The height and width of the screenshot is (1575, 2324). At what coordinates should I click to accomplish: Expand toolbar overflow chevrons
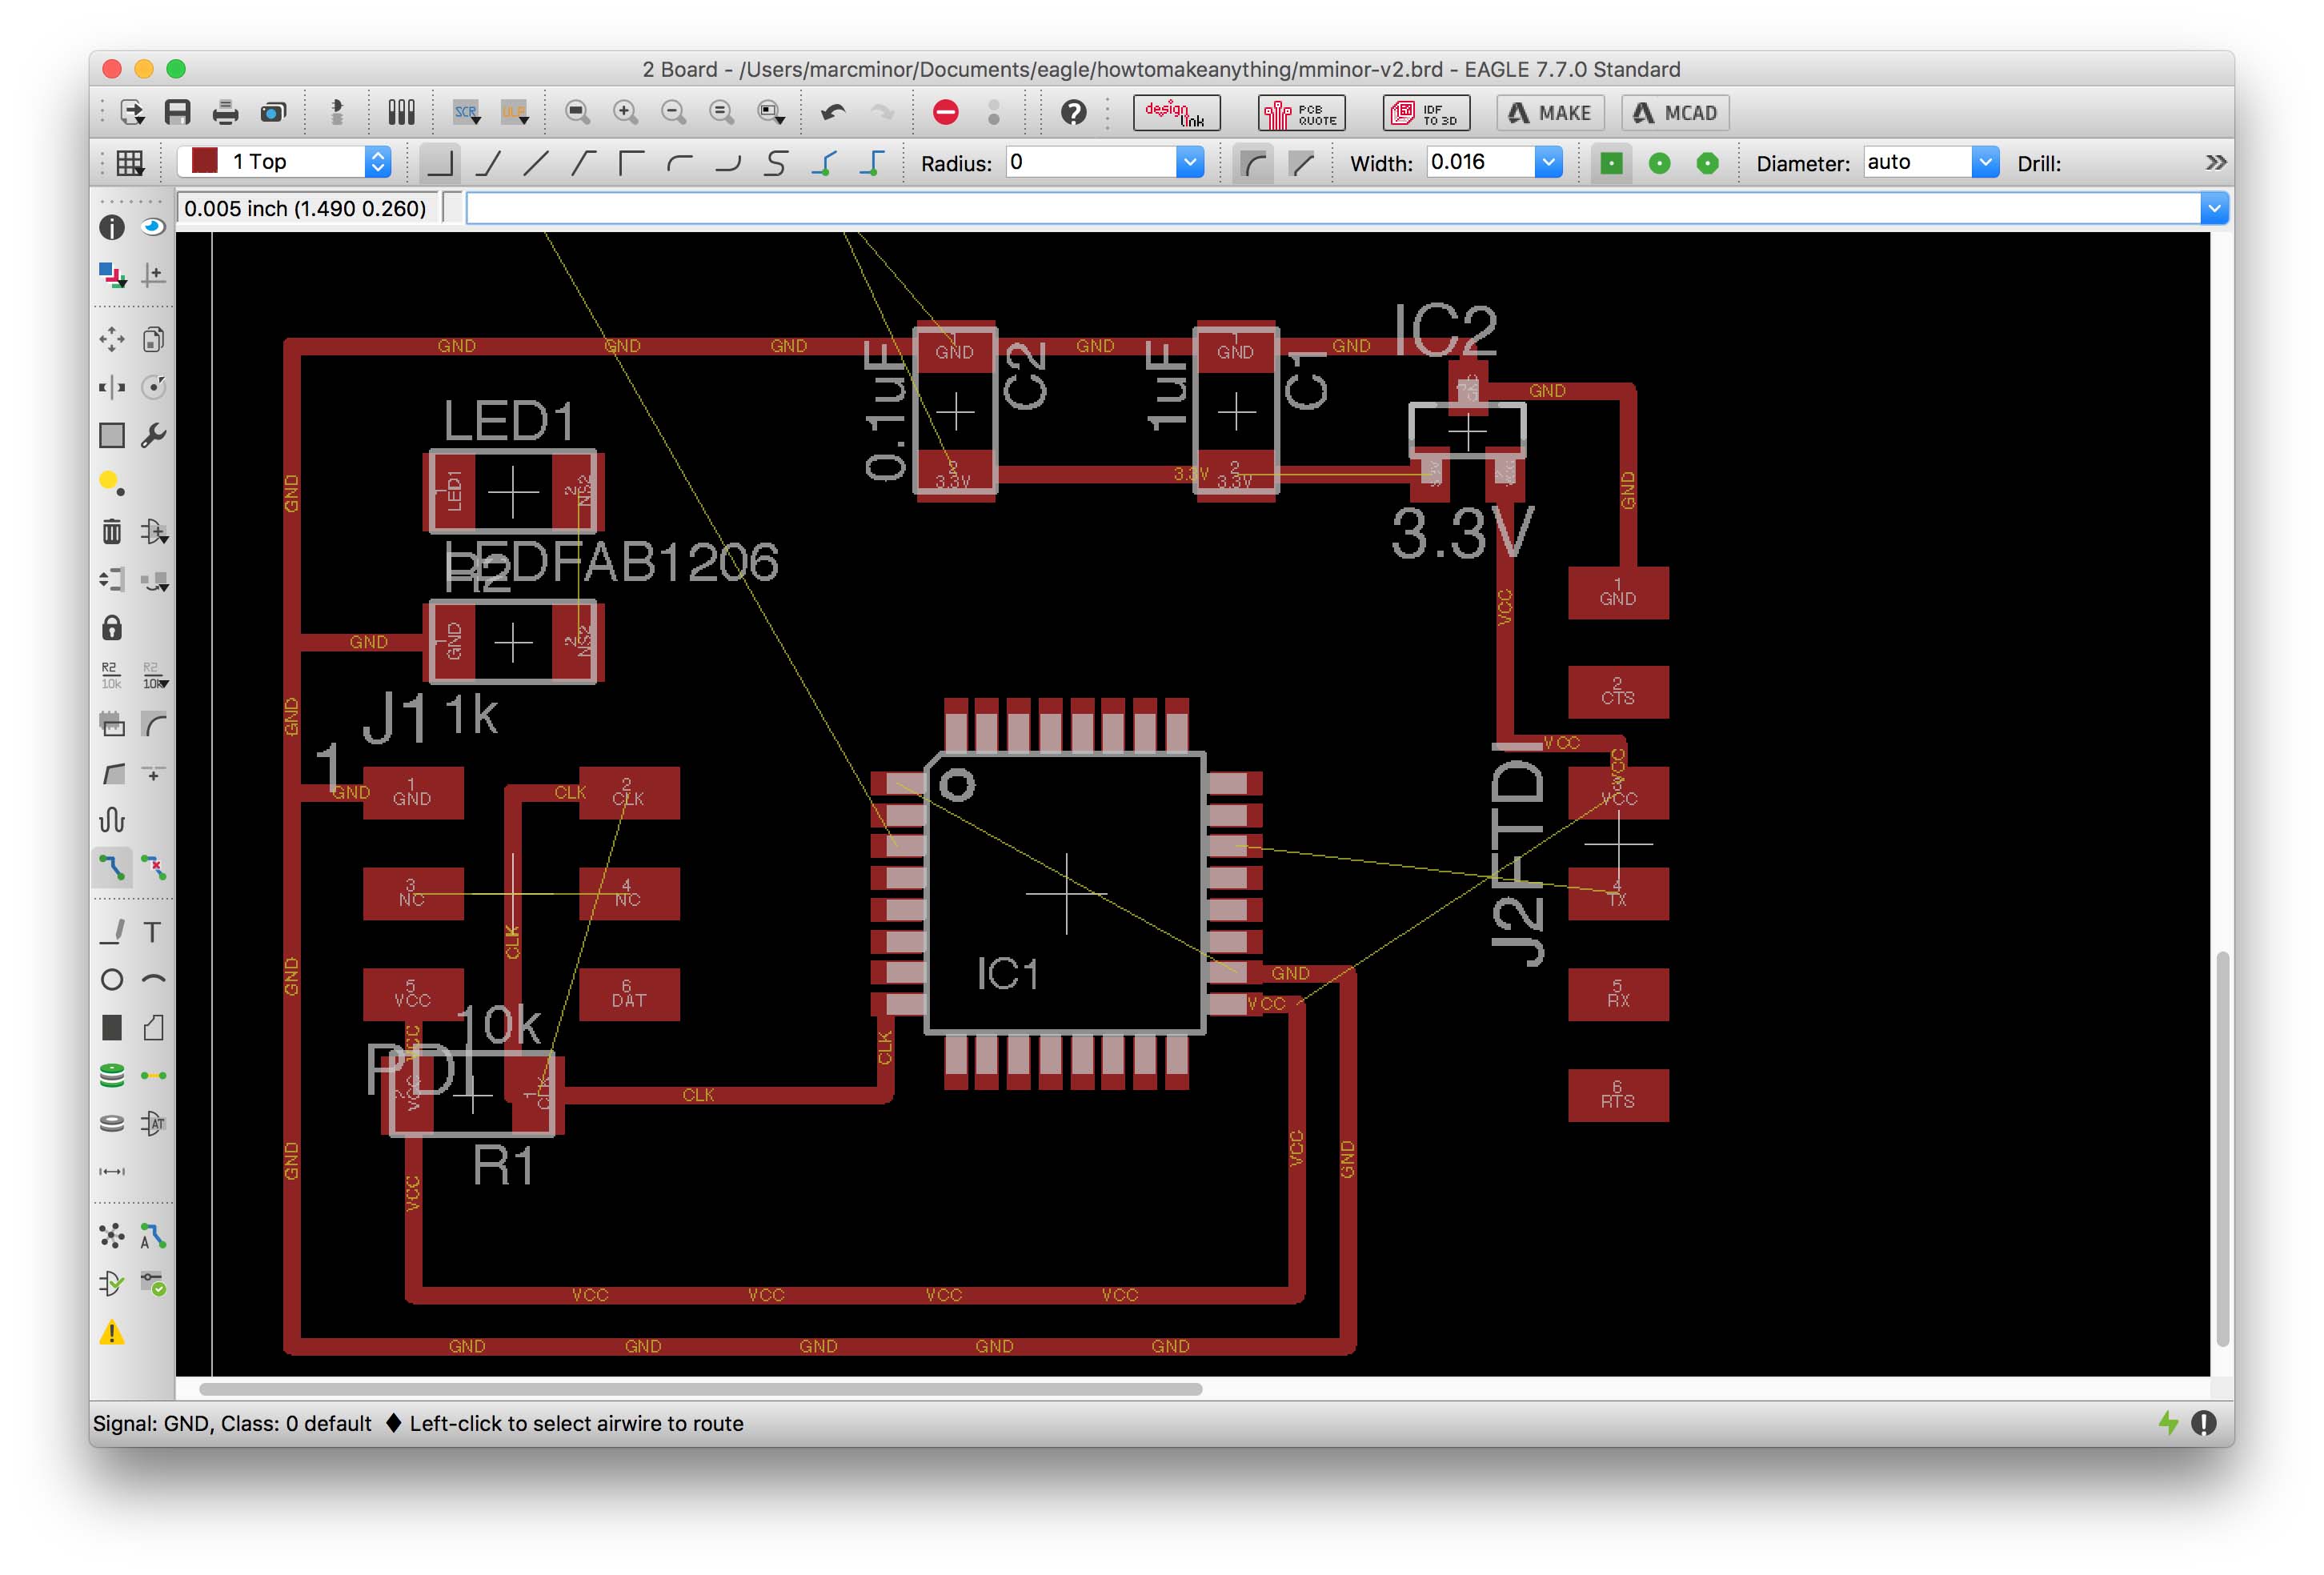(x=2216, y=162)
